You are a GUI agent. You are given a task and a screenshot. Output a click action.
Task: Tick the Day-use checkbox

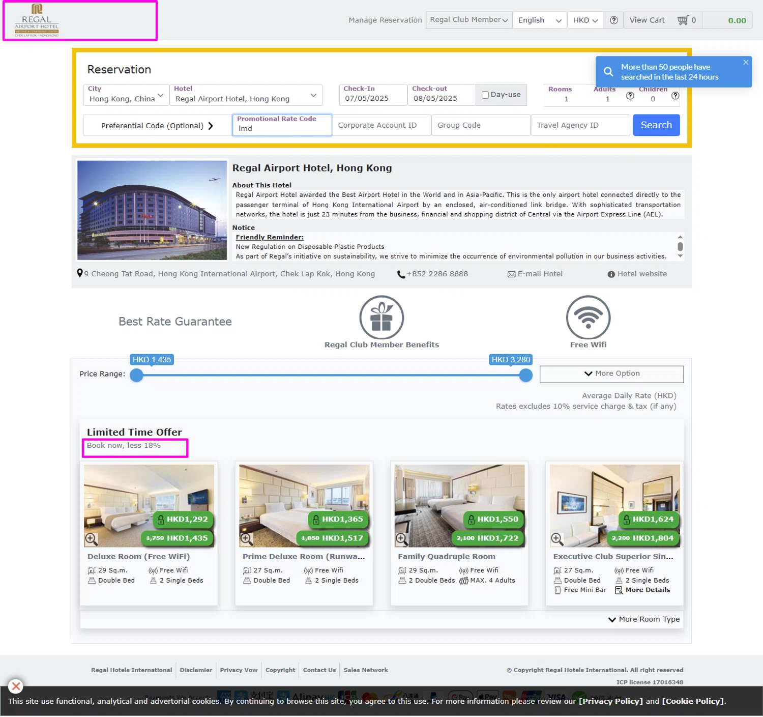click(x=485, y=95)
